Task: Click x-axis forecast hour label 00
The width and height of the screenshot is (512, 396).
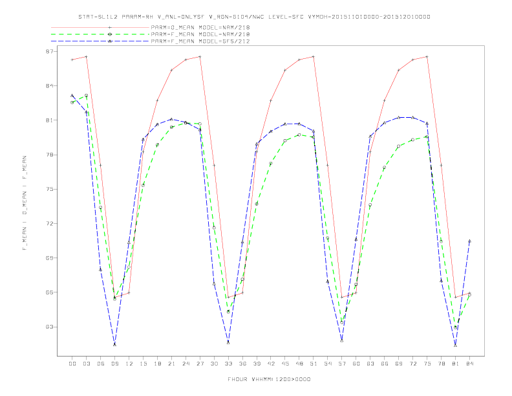Action: click(72, 364)
